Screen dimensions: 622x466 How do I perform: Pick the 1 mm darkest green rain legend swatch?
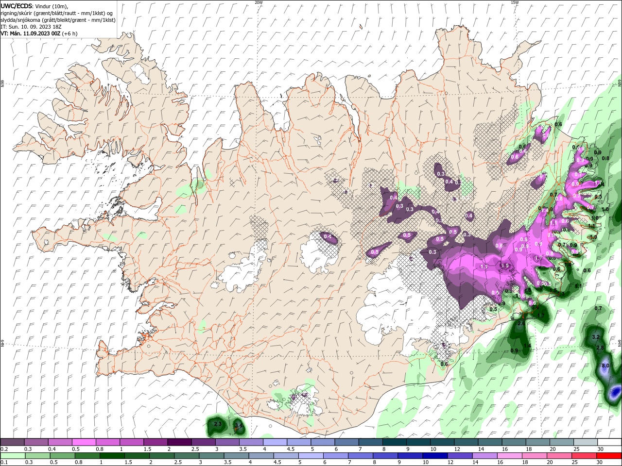coord(112,456)
